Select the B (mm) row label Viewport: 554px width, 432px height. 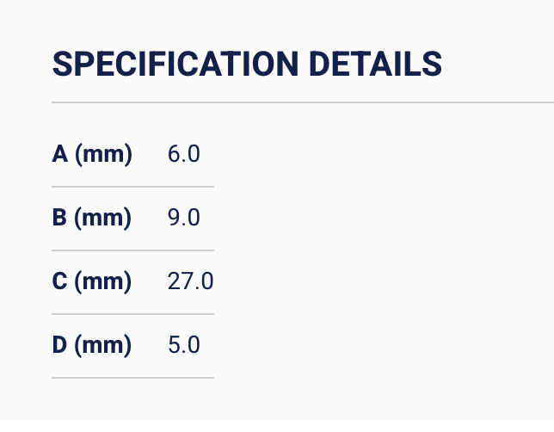[x=92, y=219]
